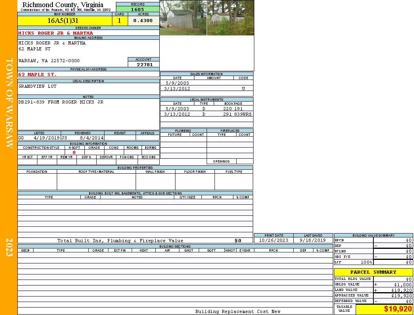Select the reviewed date 8/4/2014
This screenshot has height=315, width=414.
coord(92,138)
